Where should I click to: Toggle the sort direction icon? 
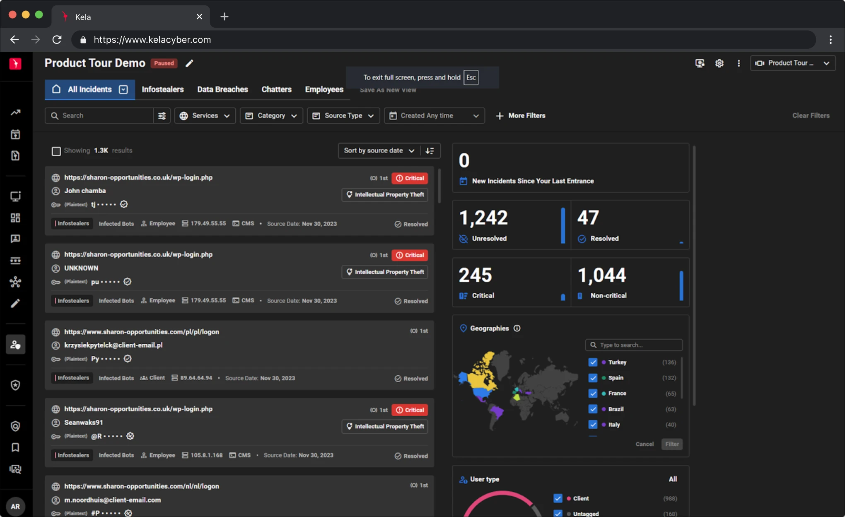point(430,150)
